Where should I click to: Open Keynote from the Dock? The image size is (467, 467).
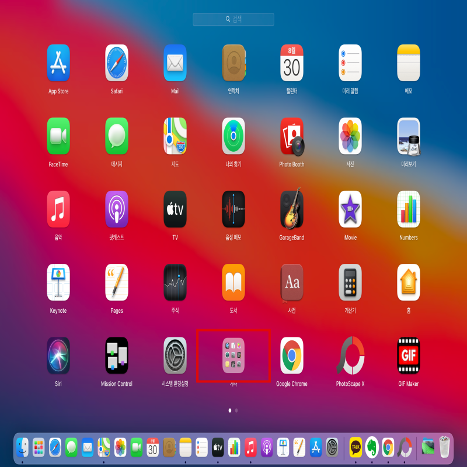(283, 447)
